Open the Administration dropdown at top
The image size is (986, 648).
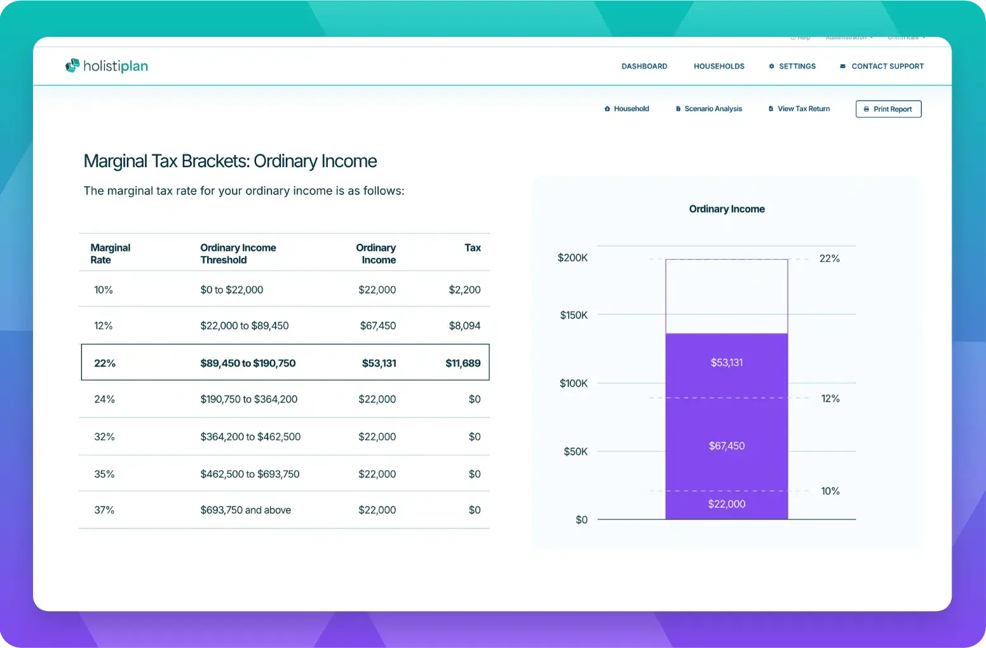click(x=848, y=38)
